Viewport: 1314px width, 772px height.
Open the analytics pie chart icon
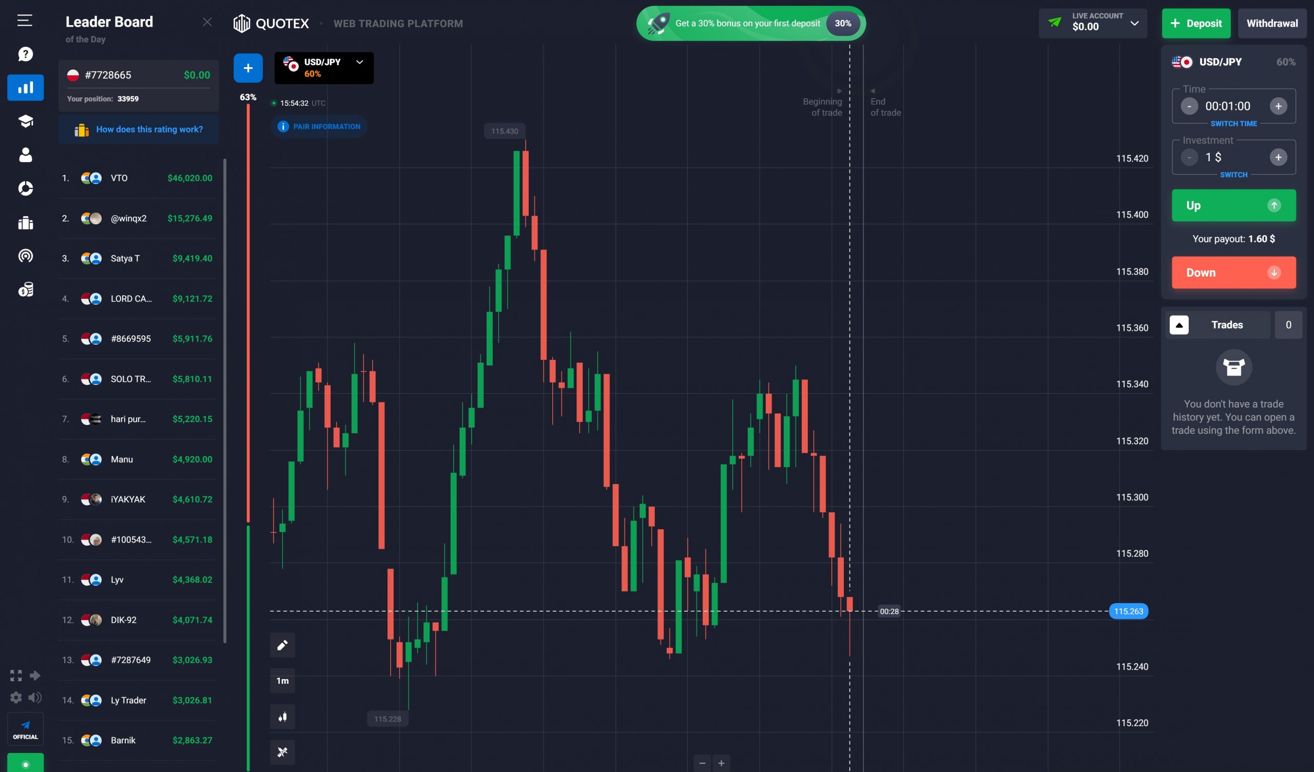coord(25,188)
